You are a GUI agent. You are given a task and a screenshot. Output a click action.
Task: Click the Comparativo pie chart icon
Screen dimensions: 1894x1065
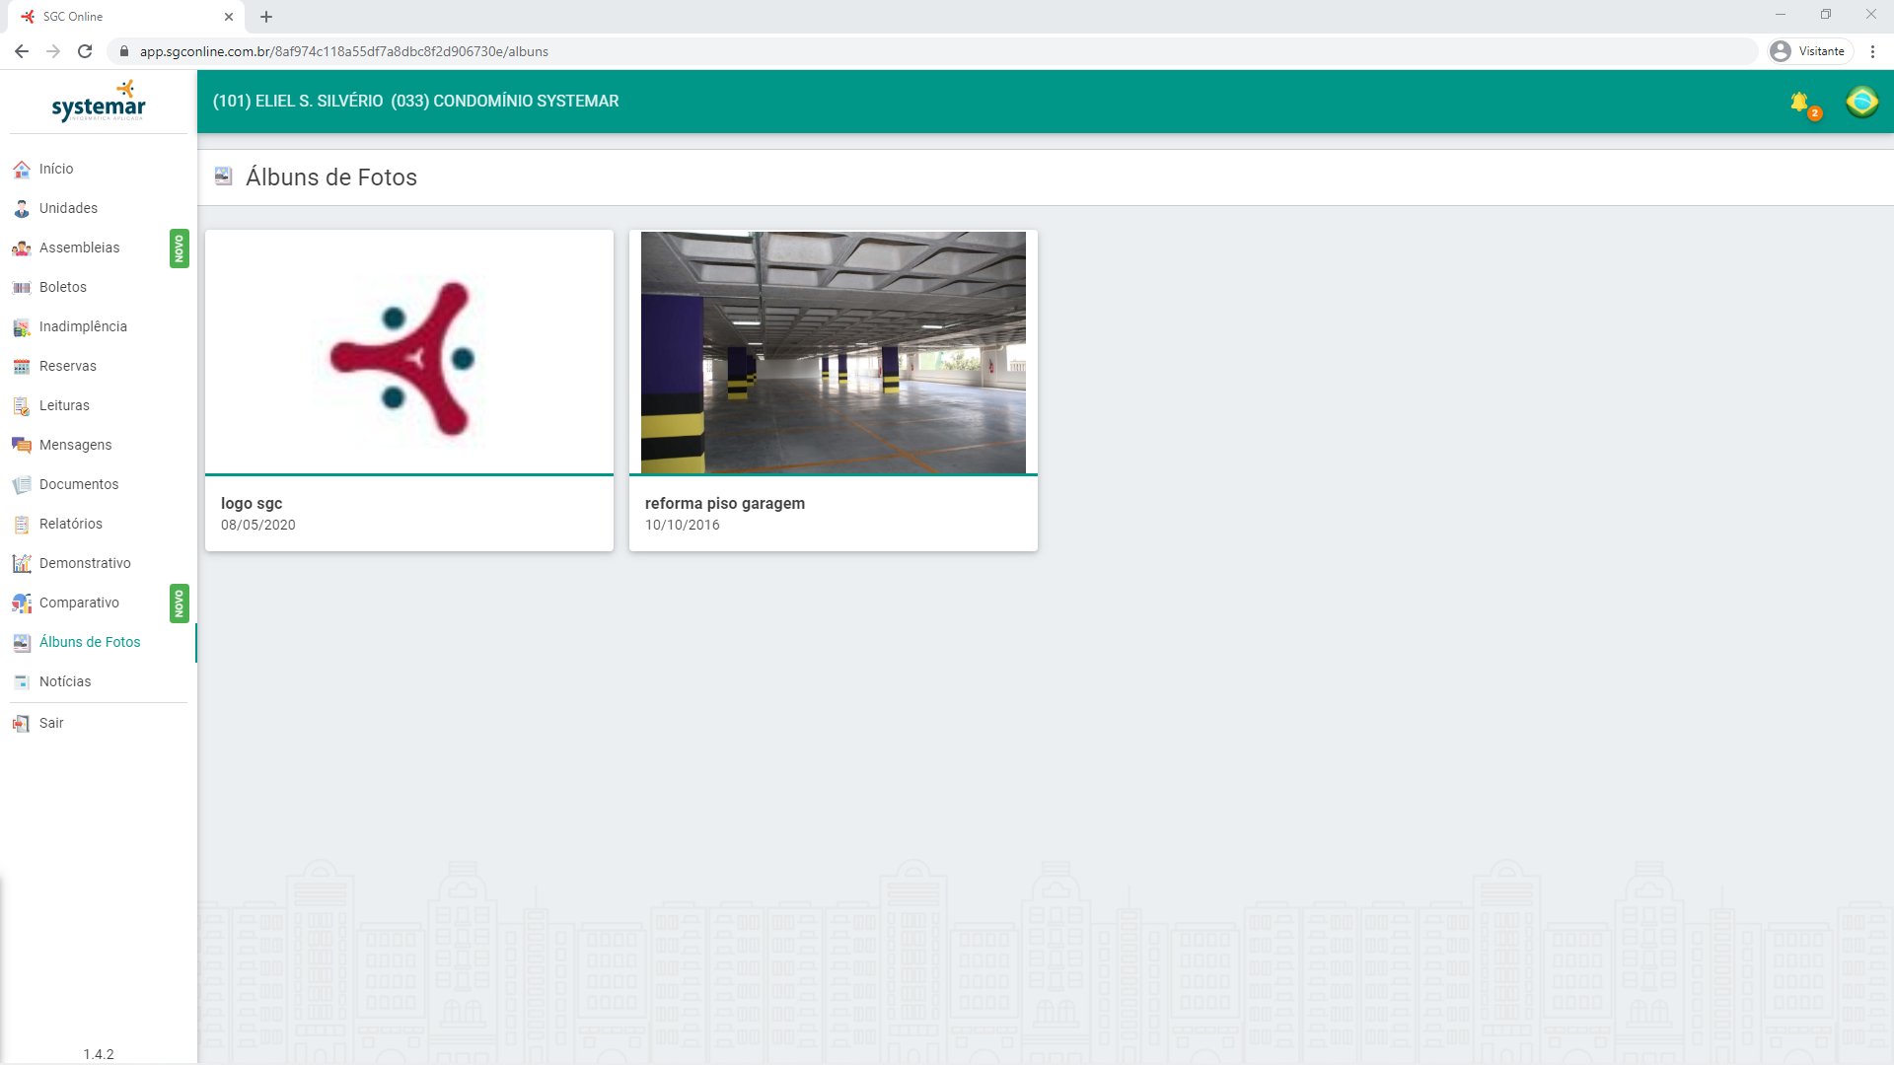(22, 603)
